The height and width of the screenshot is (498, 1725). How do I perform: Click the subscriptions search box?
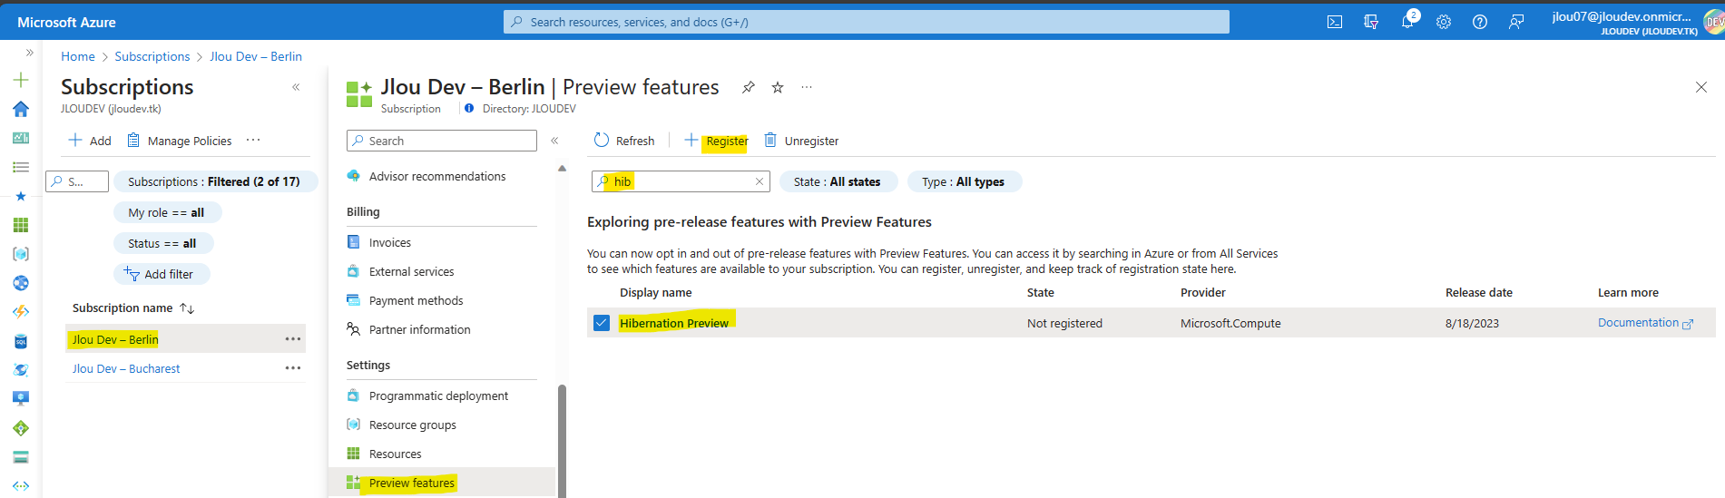(77, 181)
